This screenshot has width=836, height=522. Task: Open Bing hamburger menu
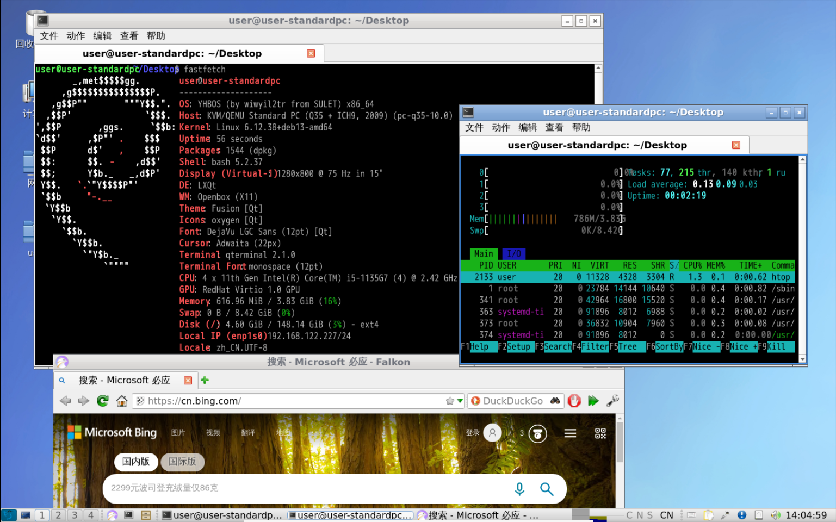pyautogui.click(x=570, y=433)
